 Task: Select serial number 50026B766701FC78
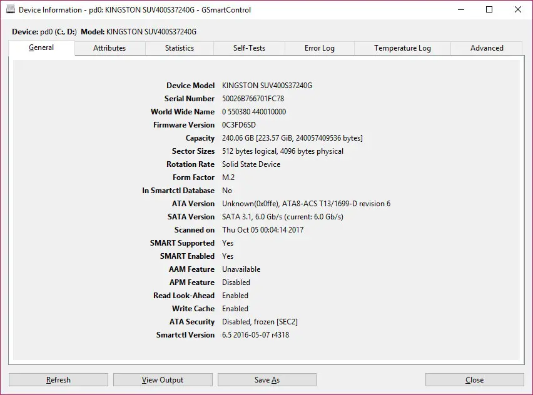[x=253, y=99]
